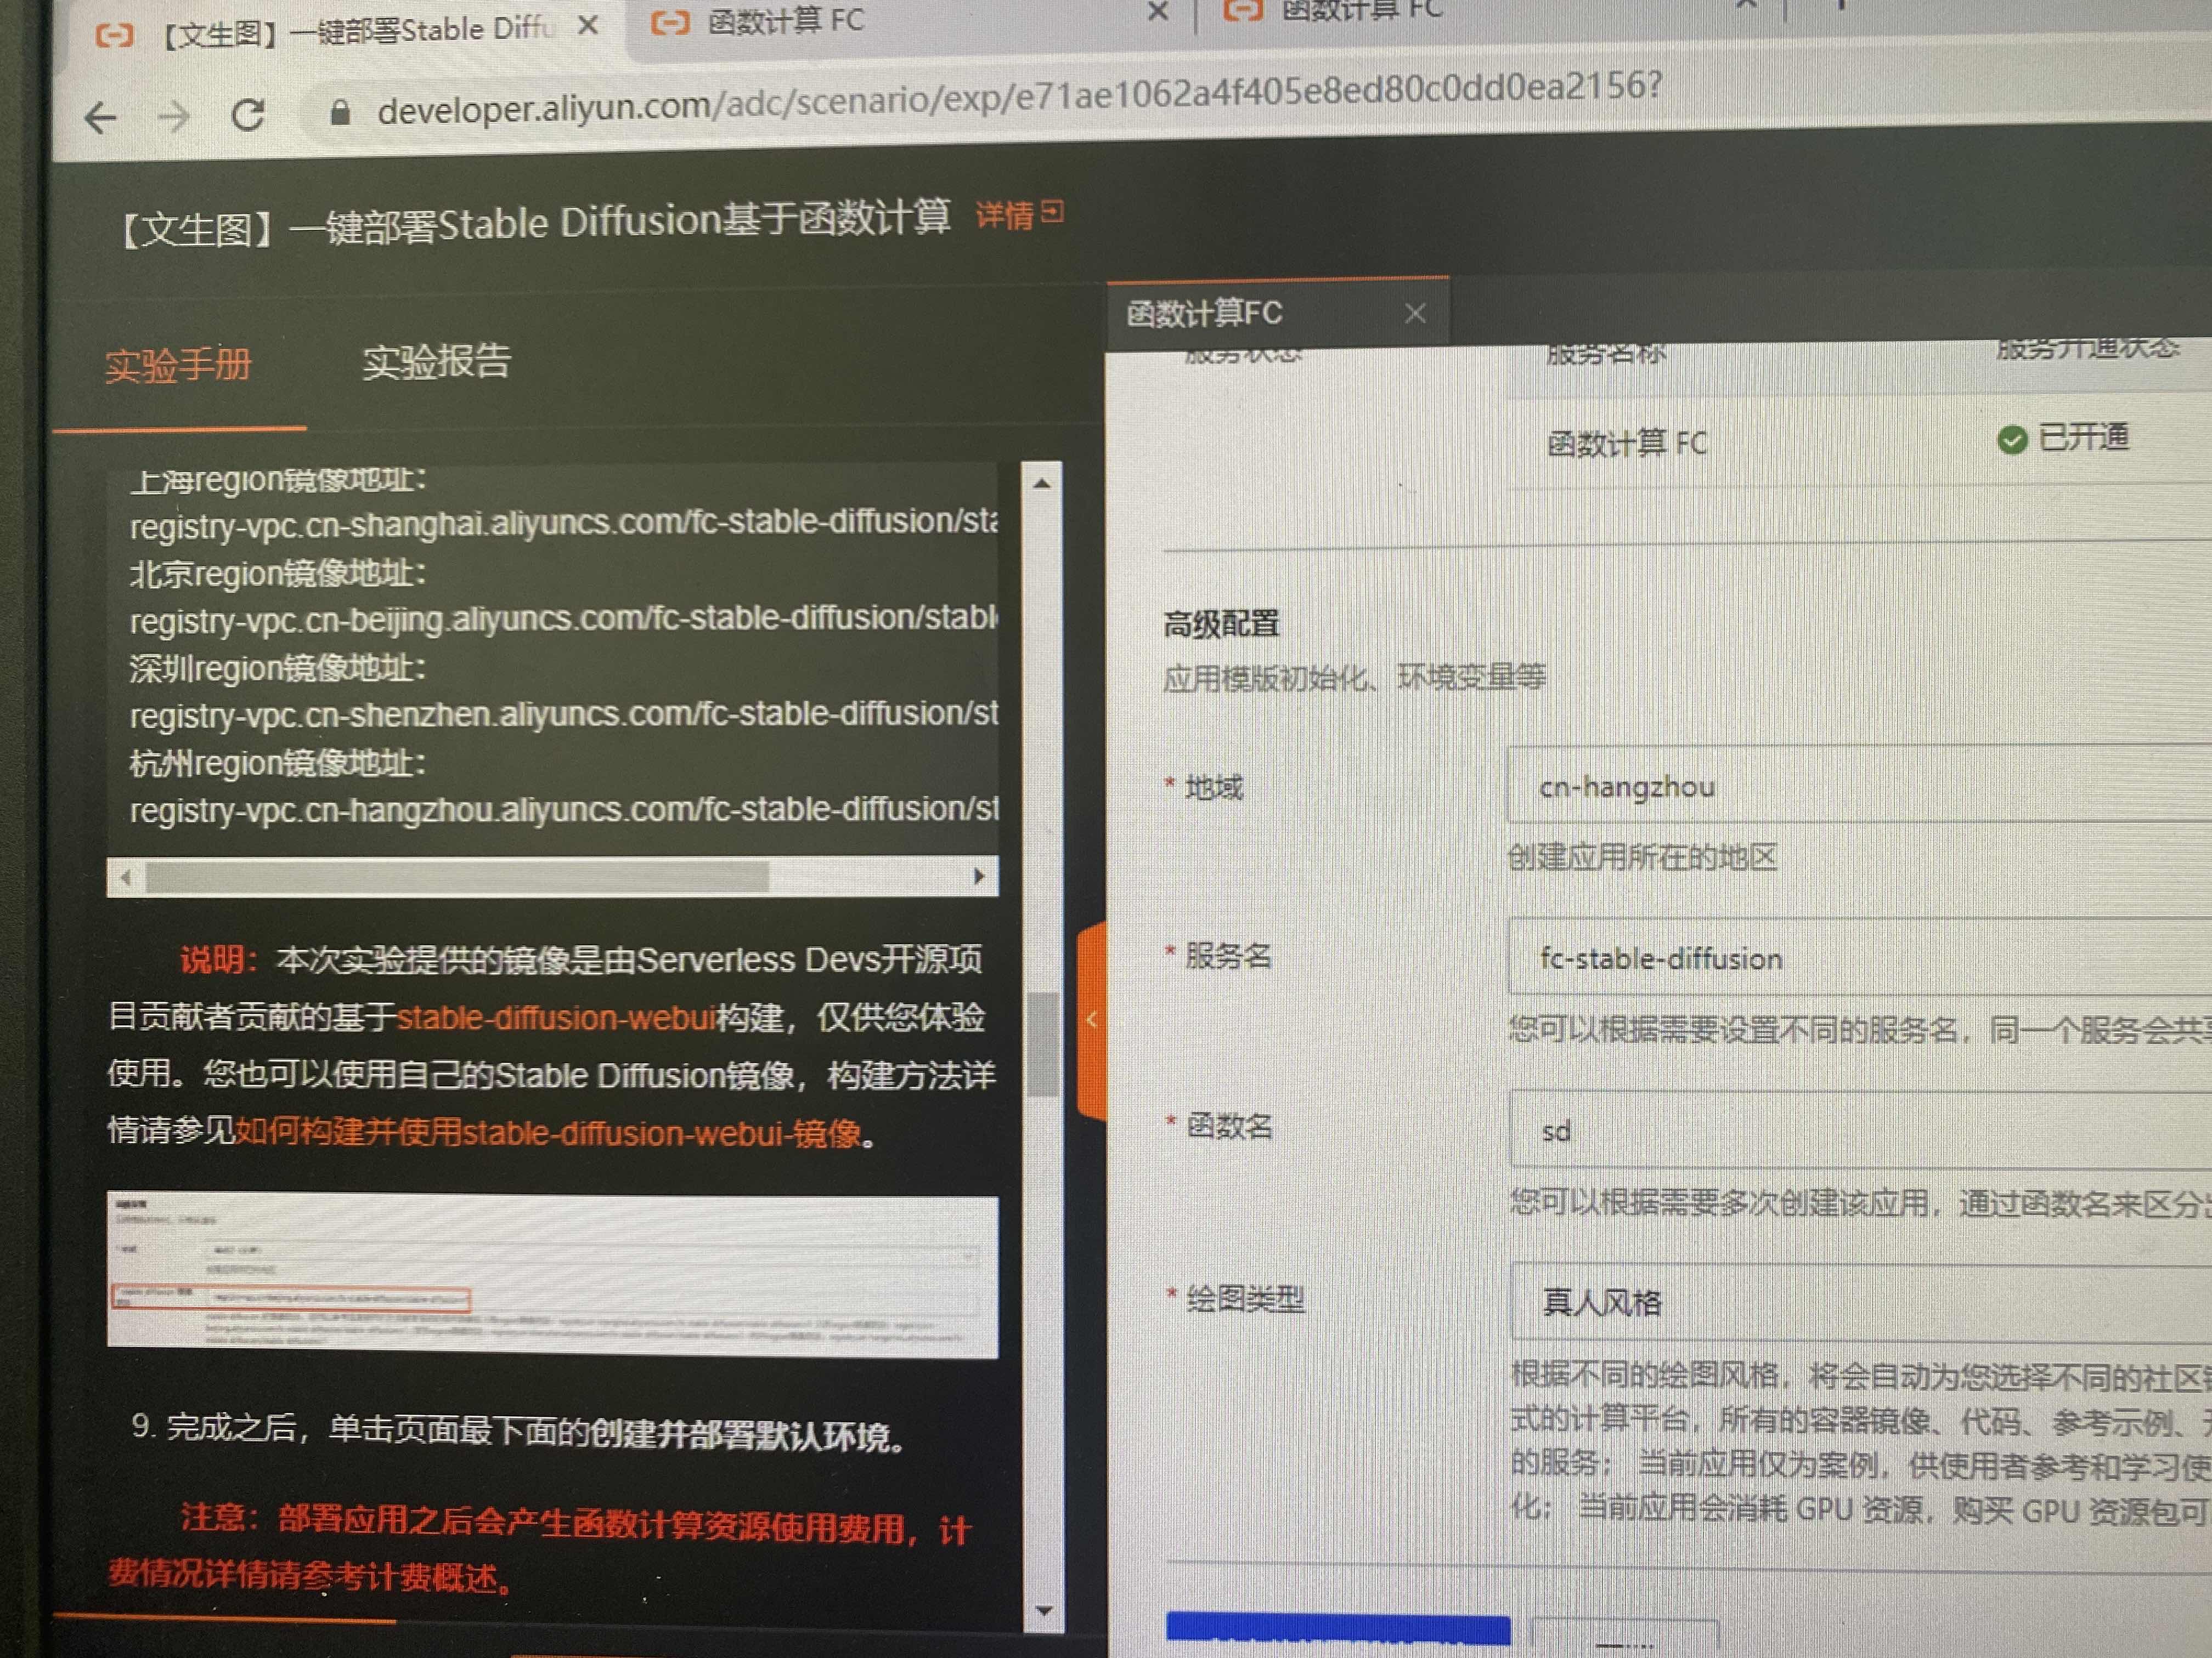The height and width of the screenshot is (1658, 2212).
Task: Click 函数计算 FC service name cell
Action: pyautogui.click(x=1627, y=442)
